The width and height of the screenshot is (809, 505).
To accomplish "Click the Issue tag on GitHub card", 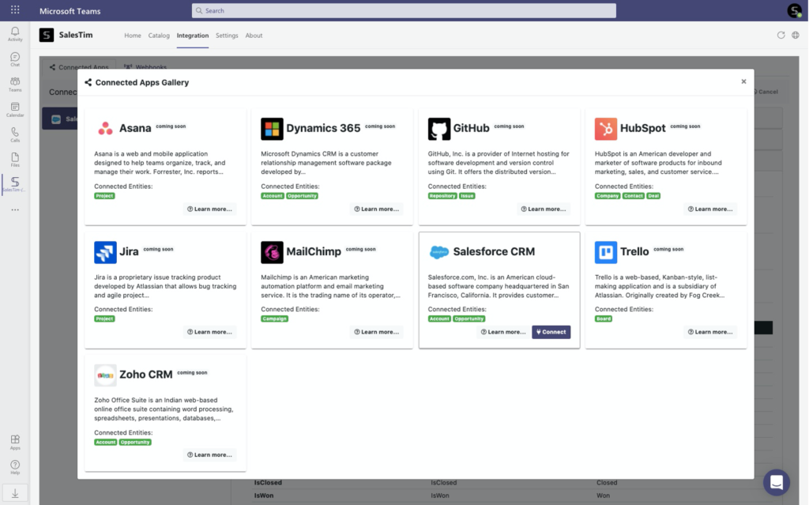I will tap(467, 196).
